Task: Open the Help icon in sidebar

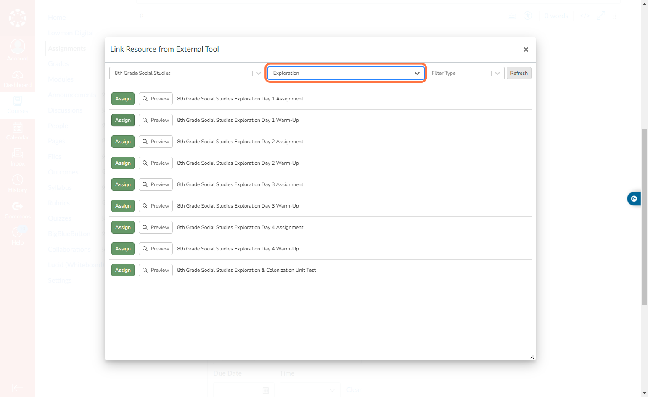Action: [x=18, y=232]
